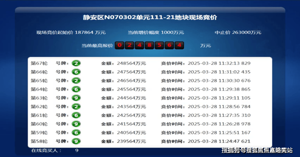Click the green number 2 badge in round 67
Image resolution: width=300 pixels, height=157 pixels.
pyautogui.click(x=76, y=63)
